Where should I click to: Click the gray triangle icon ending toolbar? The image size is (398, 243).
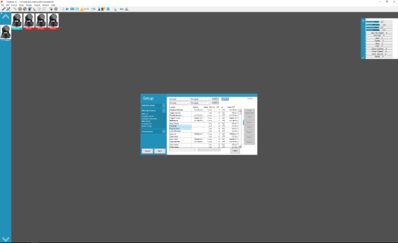coord(127,9)
